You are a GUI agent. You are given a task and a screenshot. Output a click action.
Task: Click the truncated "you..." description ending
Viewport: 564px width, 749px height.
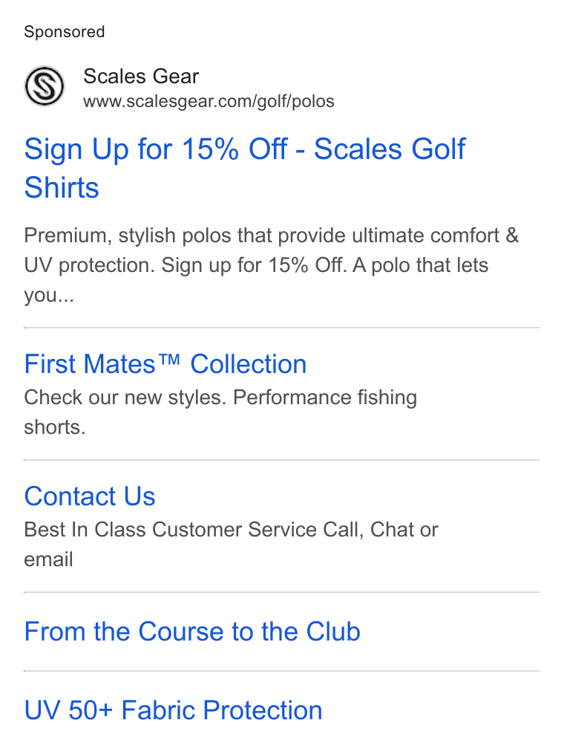tap(49, 295)
